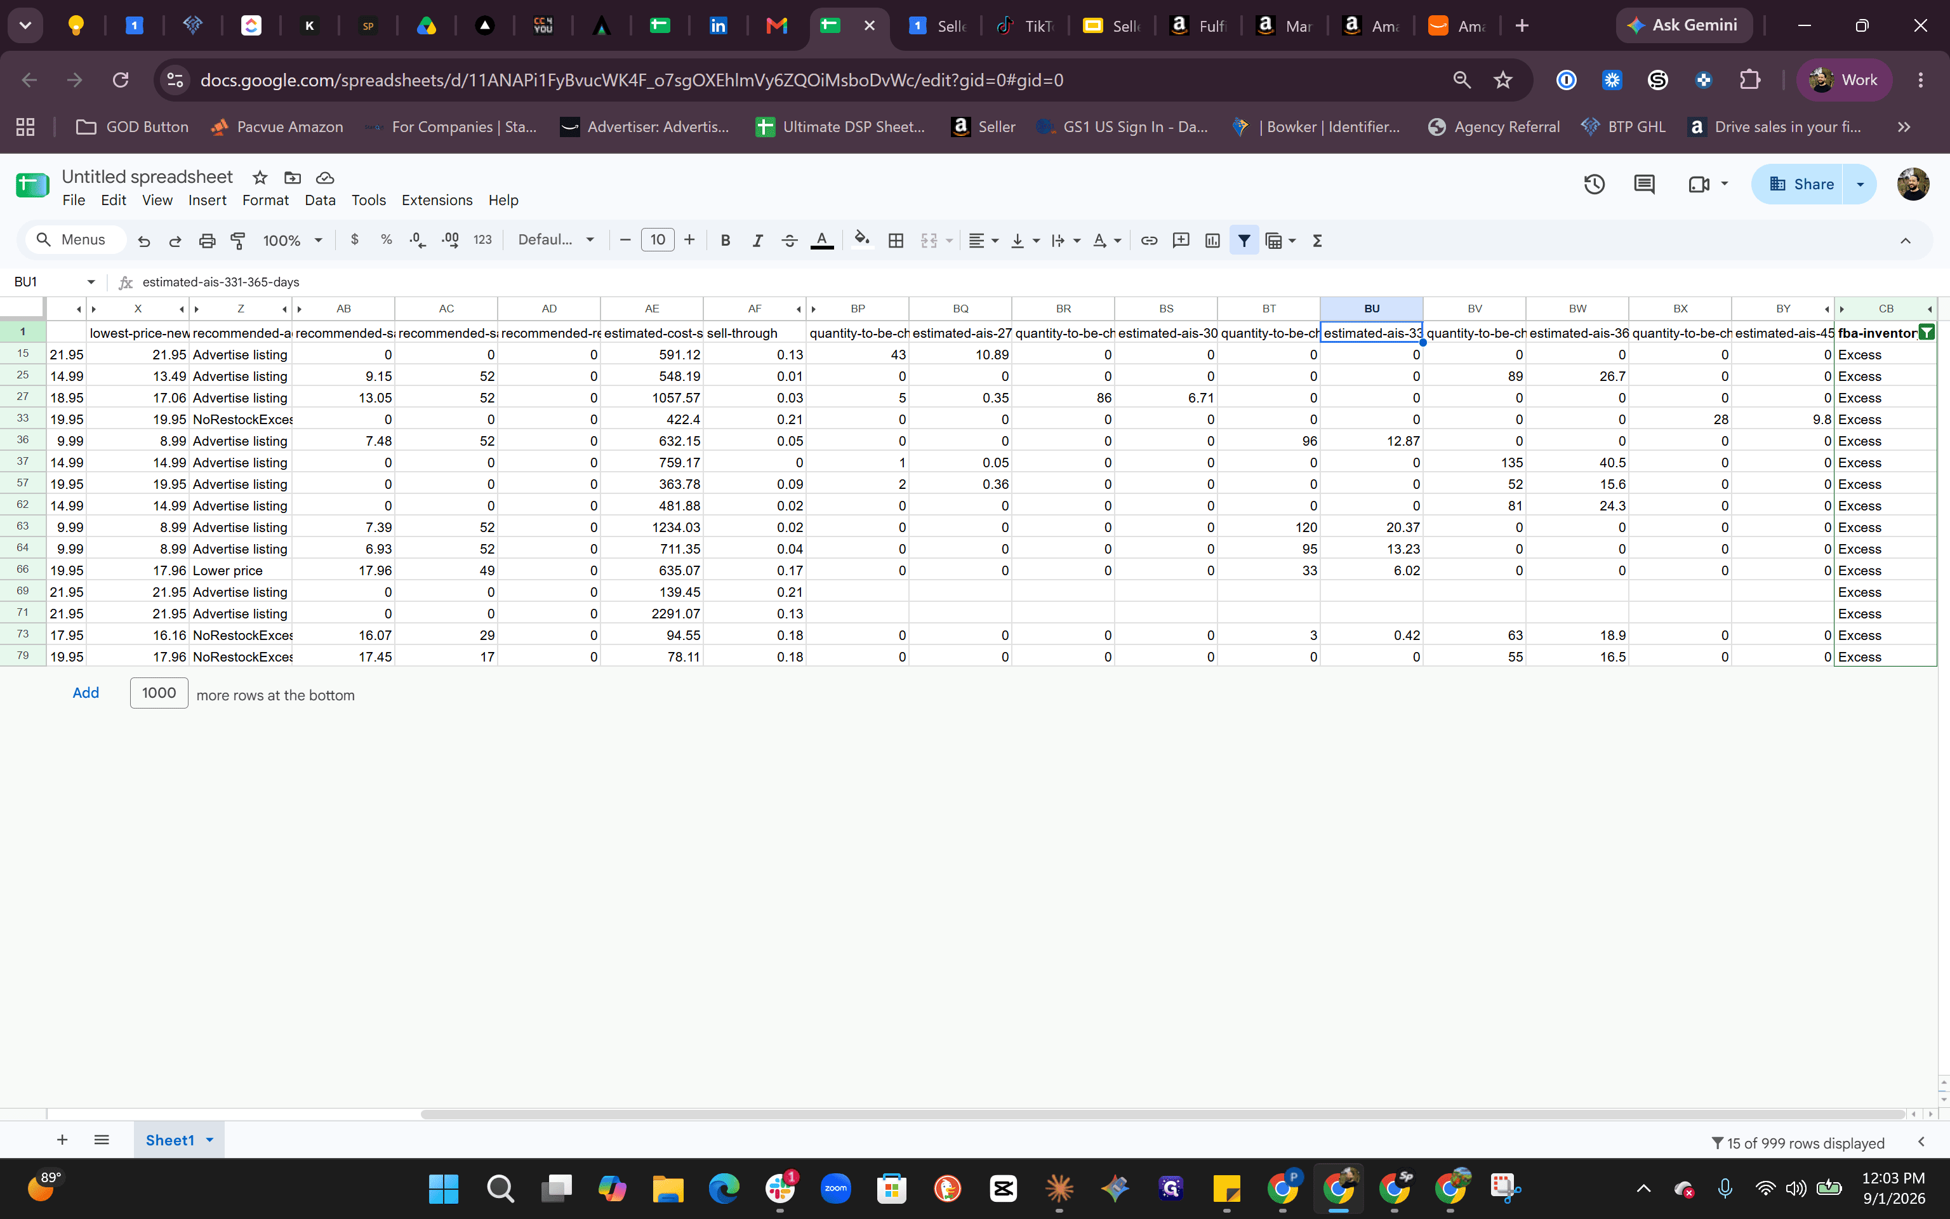
Task: Click the font size field
Action: pos(658,239)
